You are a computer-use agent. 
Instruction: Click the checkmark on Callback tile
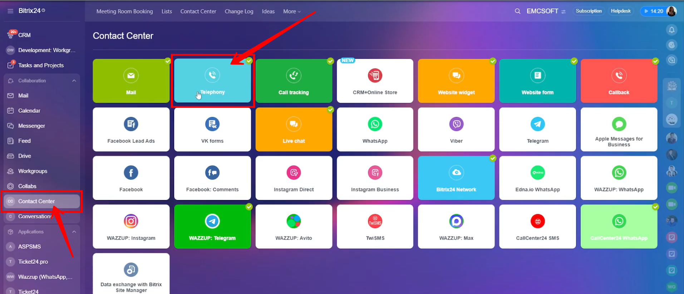[655, 61]
